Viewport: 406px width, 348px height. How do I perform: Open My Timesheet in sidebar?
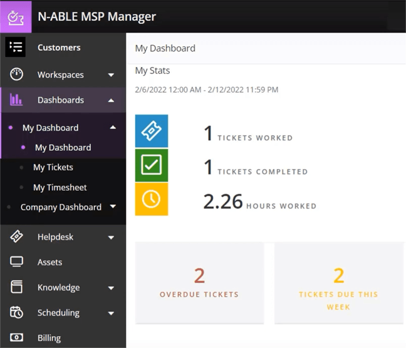click(x=60, y=187)
